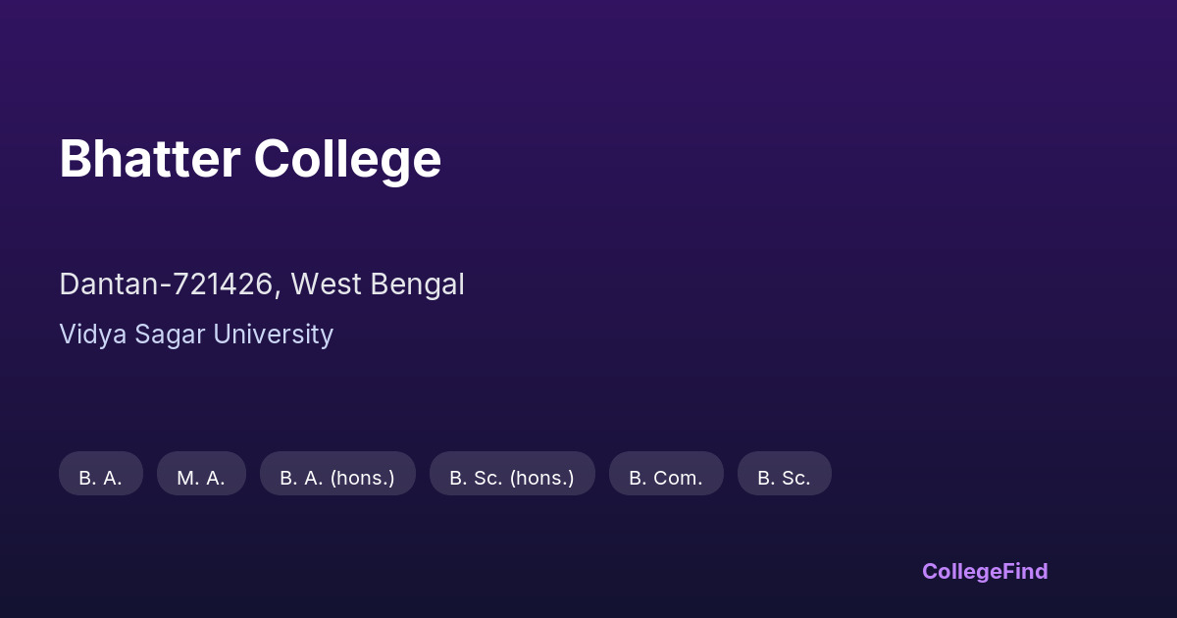Viewport: 1177px width, 618px height.
Task: Click the Bhatter College heading
Action: tap(250, 159)
